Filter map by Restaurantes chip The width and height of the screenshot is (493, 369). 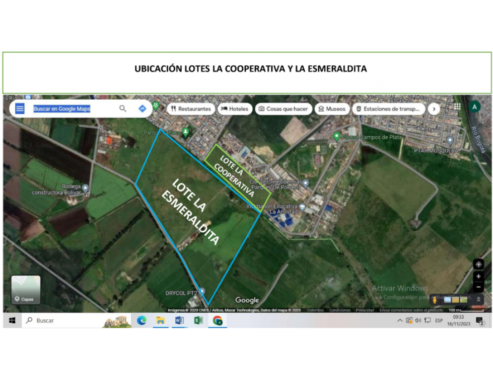[191, 109]
